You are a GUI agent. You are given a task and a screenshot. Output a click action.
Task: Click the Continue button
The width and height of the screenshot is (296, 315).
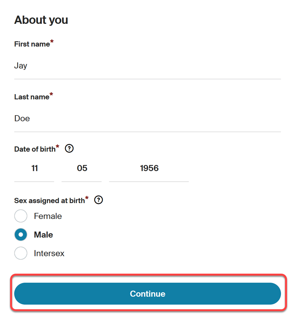147,294
